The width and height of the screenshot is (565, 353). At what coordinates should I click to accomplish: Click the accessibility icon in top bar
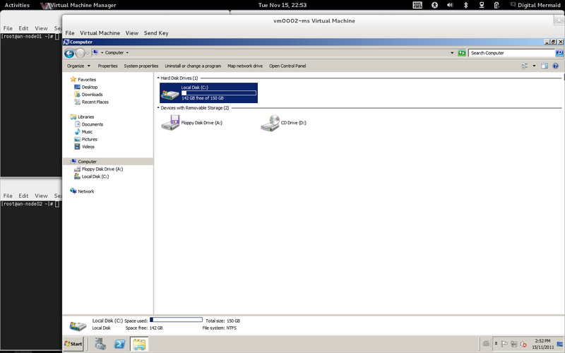tap(434, 5)
